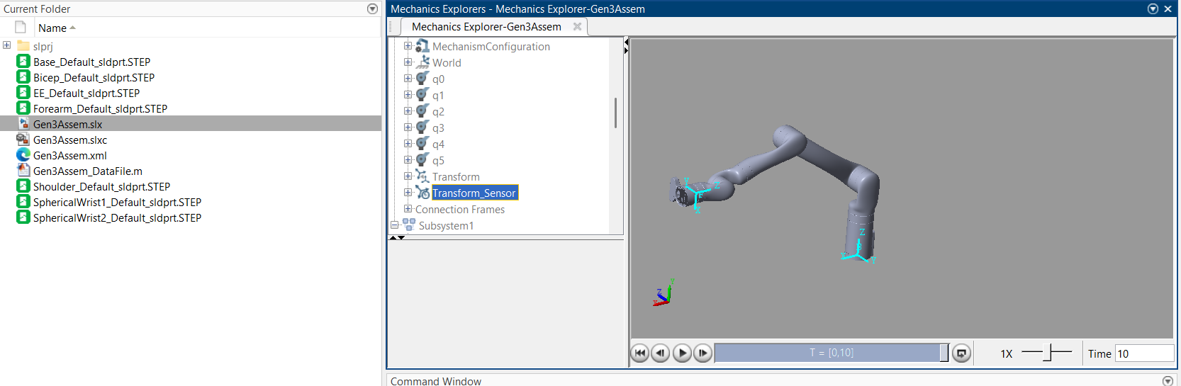Sort files by Name column header
This screenshot has height=386, width=1181.
point(52,28)
